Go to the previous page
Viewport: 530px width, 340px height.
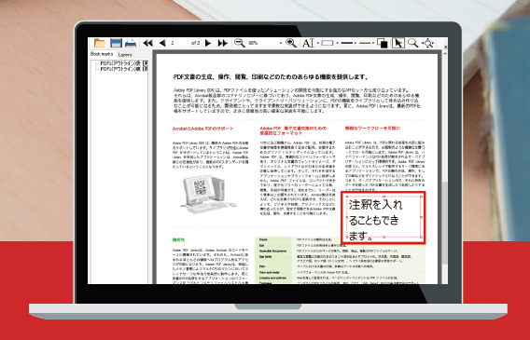(x=162, y=43)
